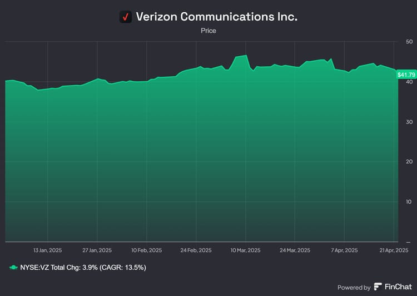Click the FinChat logo icon
This screenshot has width=417, height=296.
tap(378, 287)
